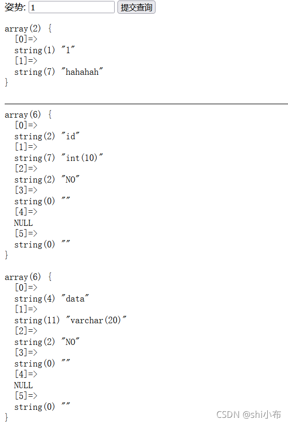Click the 姿势: label text
288x423 pixels.
pyautogui.click(x=15, y=7)
